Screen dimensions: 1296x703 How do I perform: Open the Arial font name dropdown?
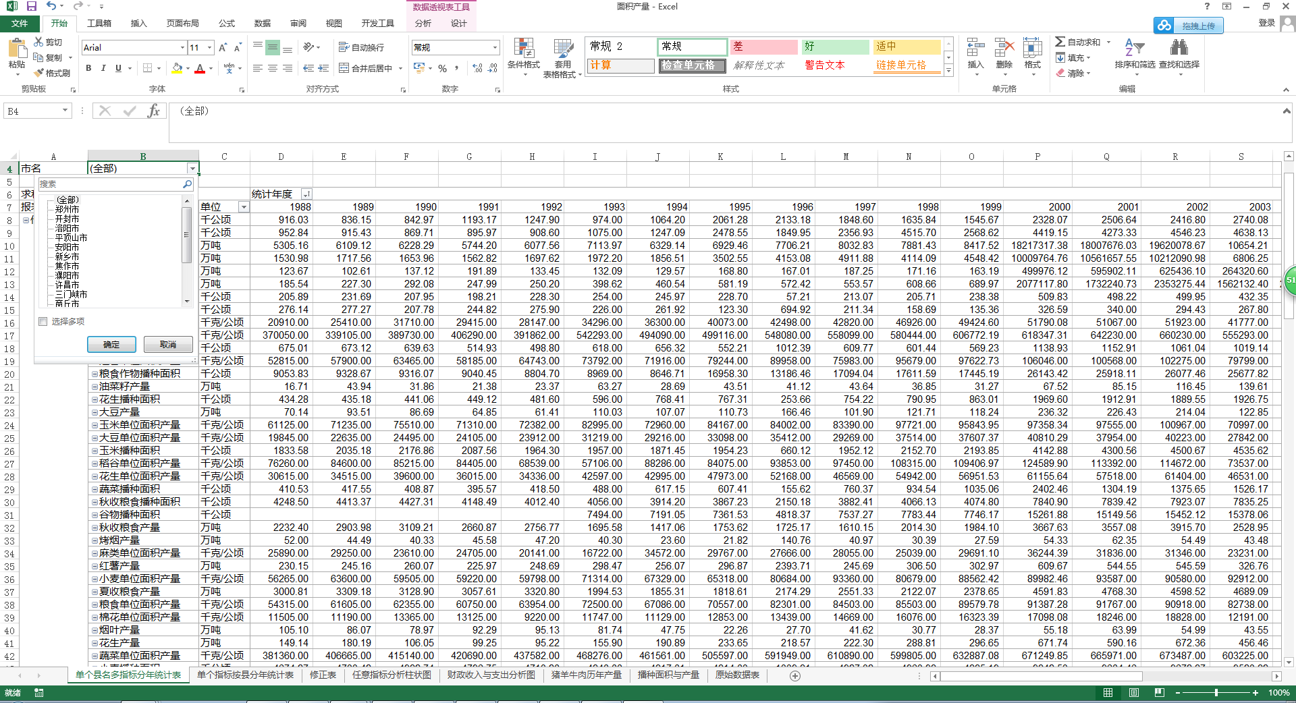[x=182, y=47]
